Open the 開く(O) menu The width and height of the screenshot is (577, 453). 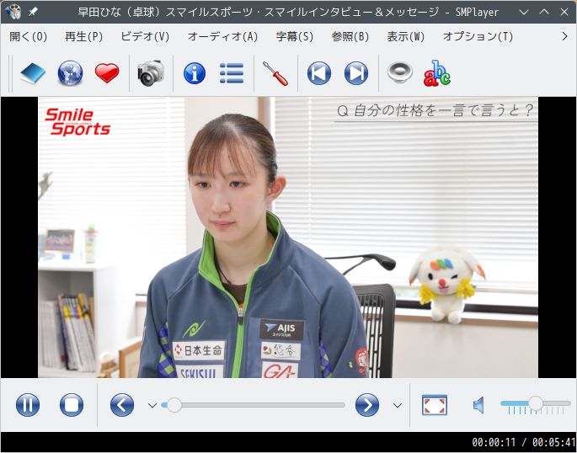[29, 36]
